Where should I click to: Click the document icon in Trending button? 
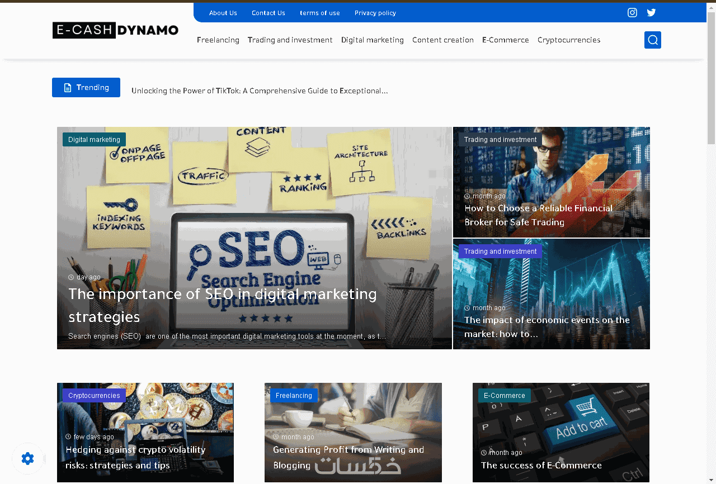click(x=68, y=88)
